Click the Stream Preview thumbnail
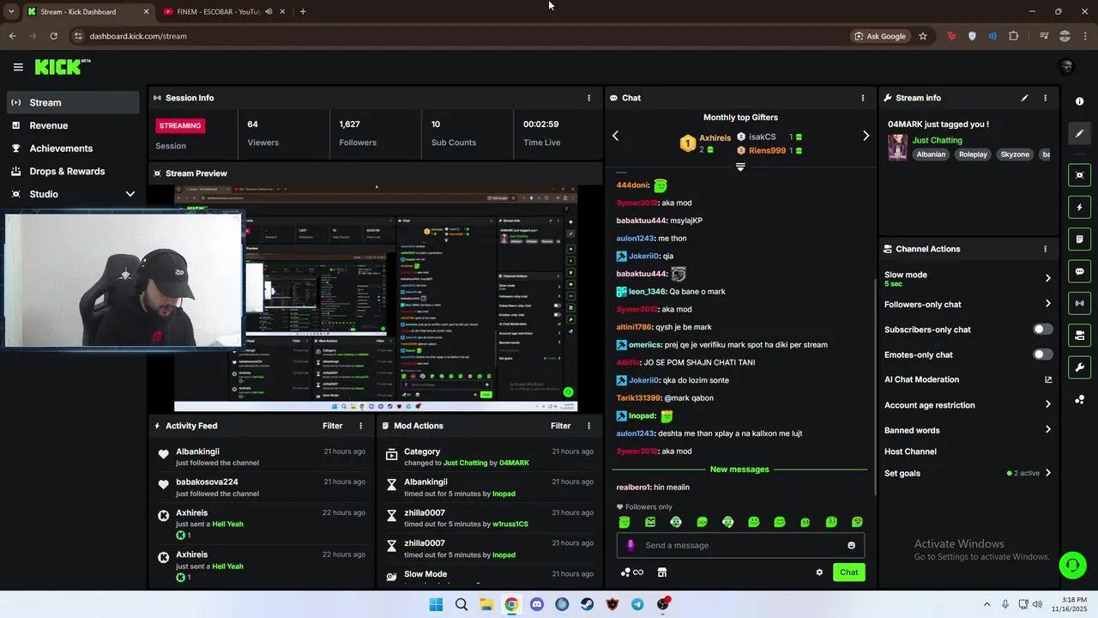Viewport: 1098px width, 618px height. click(x=376, y=300)
